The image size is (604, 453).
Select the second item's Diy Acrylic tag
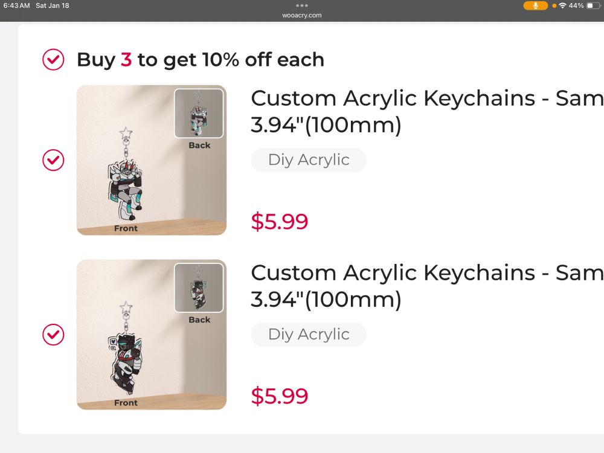click(x=309, y=335)
